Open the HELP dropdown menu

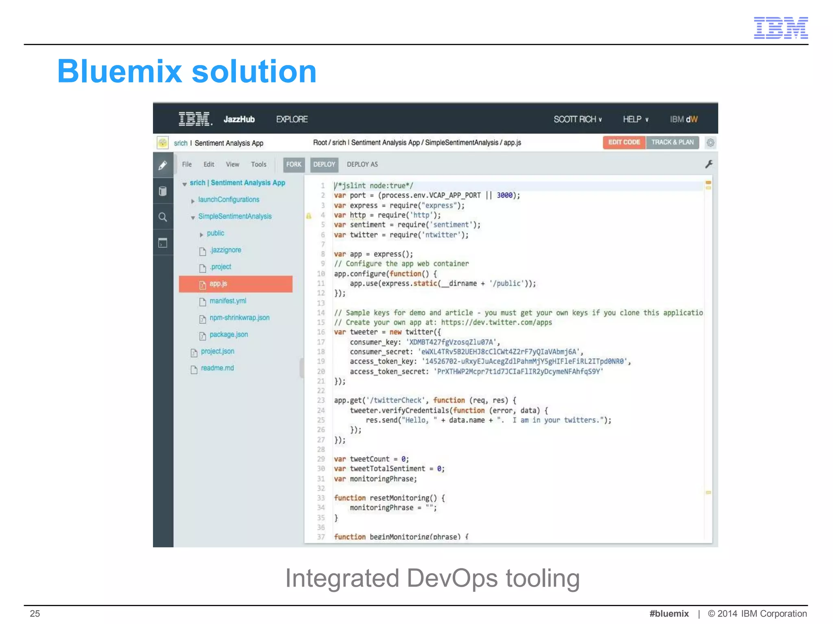tap(636, 119)
